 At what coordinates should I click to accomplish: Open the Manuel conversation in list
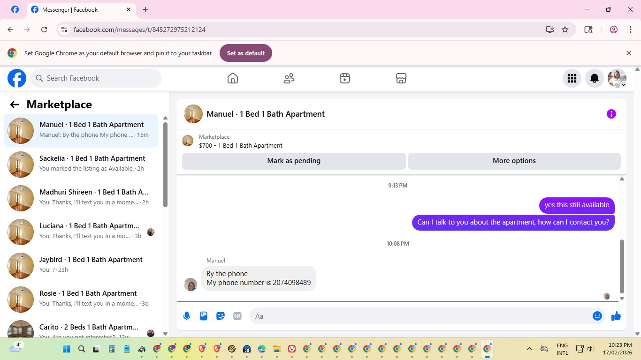[81, 131]
